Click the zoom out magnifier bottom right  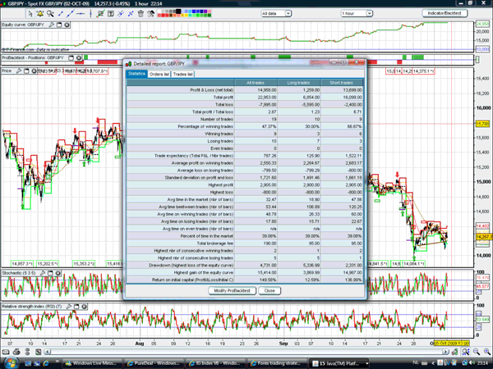point(477,352)
